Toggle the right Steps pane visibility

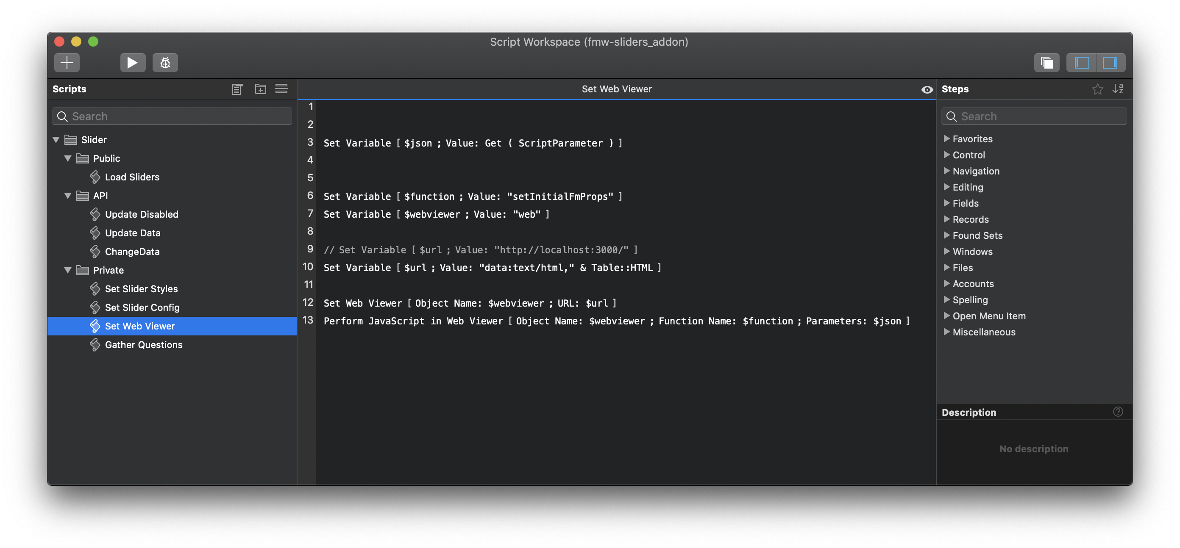1110,62
